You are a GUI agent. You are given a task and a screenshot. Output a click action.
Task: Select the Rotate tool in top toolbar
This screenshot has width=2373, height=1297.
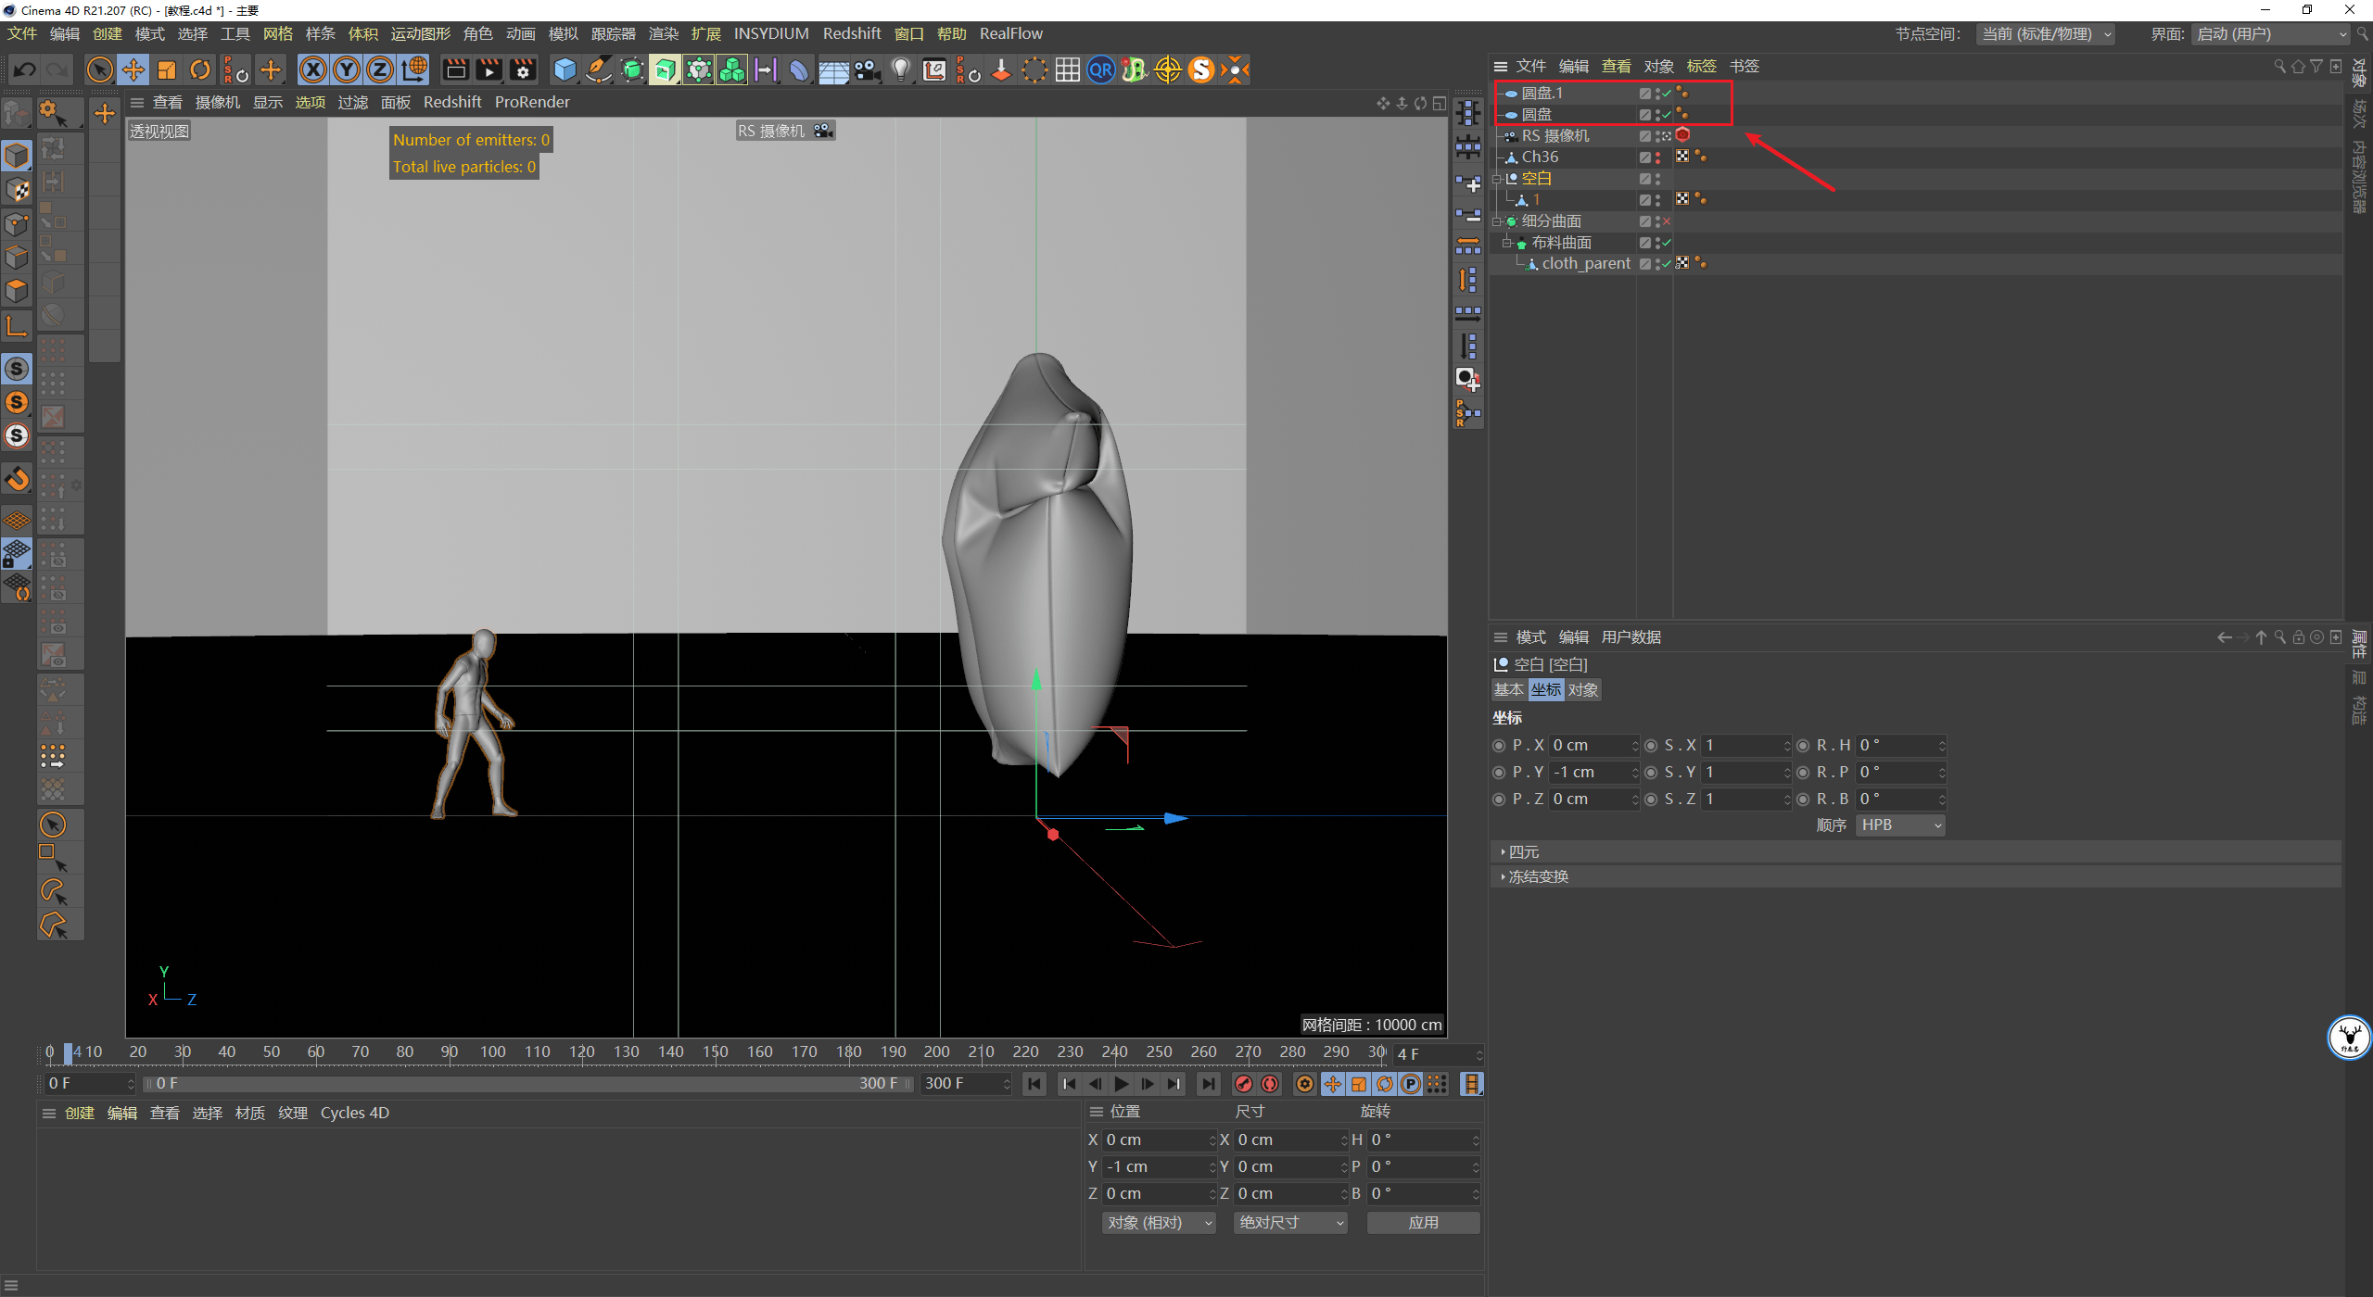pyautogui.click(x=200, y=70)
